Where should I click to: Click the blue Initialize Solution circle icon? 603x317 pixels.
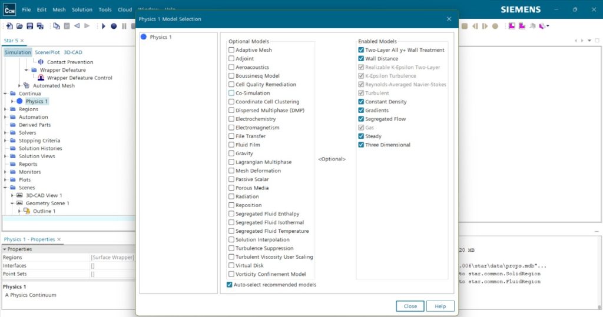114,26
